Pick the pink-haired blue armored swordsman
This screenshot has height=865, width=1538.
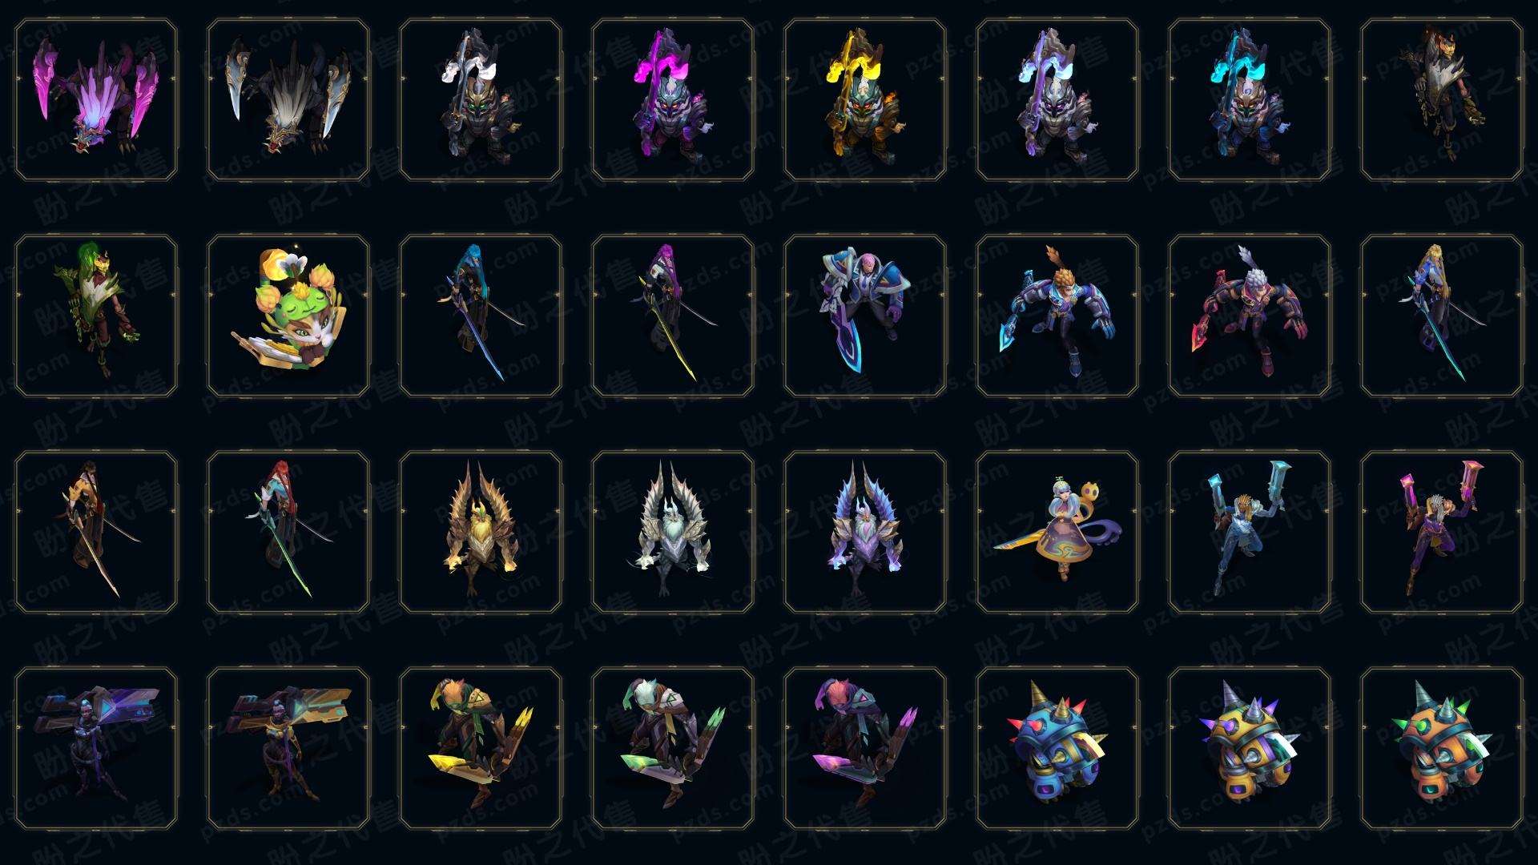coord(865,316)
